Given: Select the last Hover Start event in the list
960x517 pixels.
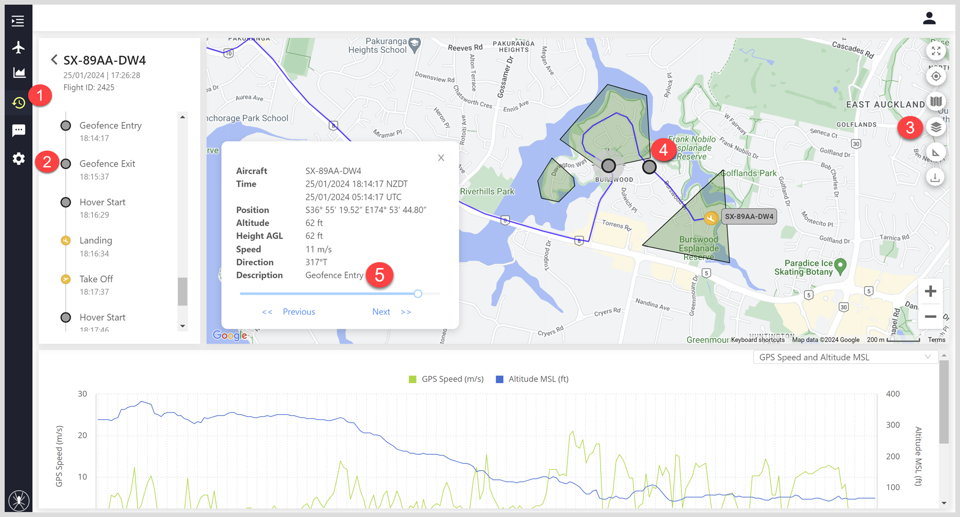Looking at the screenshot, I should pos(102,322).
